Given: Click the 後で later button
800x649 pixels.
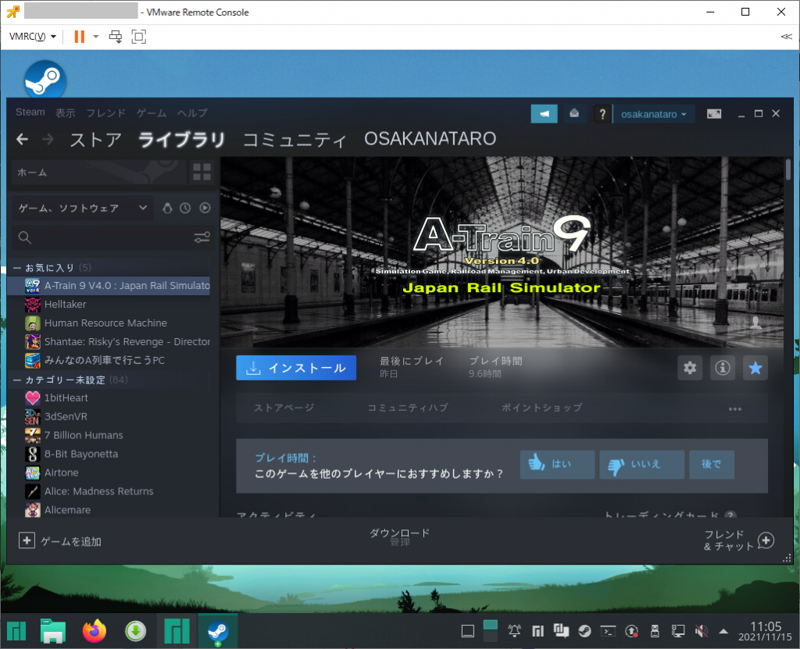Looking at the screenshot, I should [x=711, y=465].
